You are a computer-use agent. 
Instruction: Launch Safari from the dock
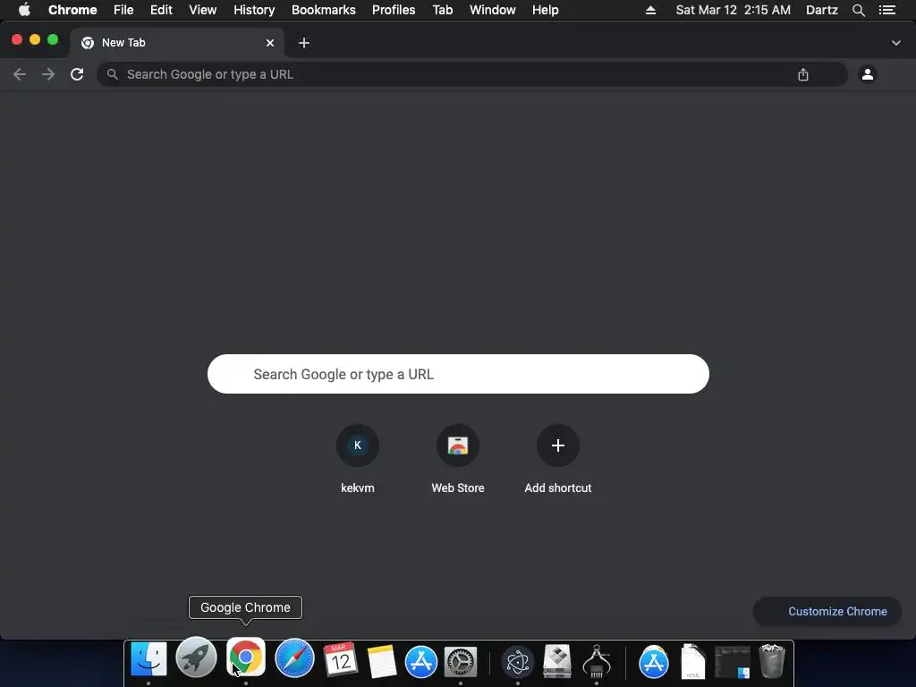tap(294, 658)
